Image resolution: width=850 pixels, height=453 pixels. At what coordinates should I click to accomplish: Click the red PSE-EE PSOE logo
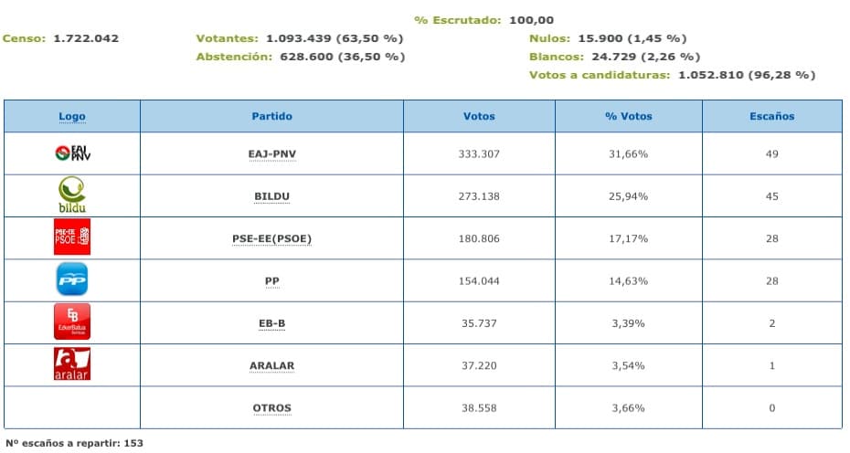coord(72,238)
